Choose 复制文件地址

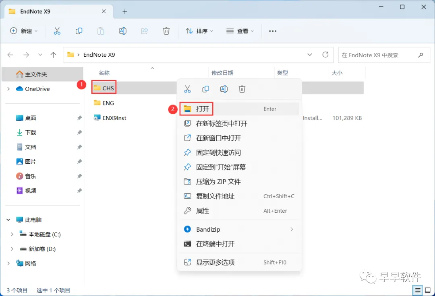[x=239, y=196]
